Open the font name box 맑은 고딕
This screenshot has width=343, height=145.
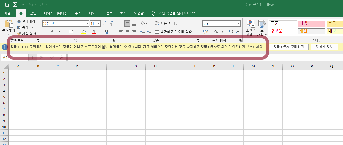click(x=66, y=24)
